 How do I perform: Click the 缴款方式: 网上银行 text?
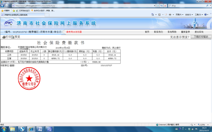point(111,48)
